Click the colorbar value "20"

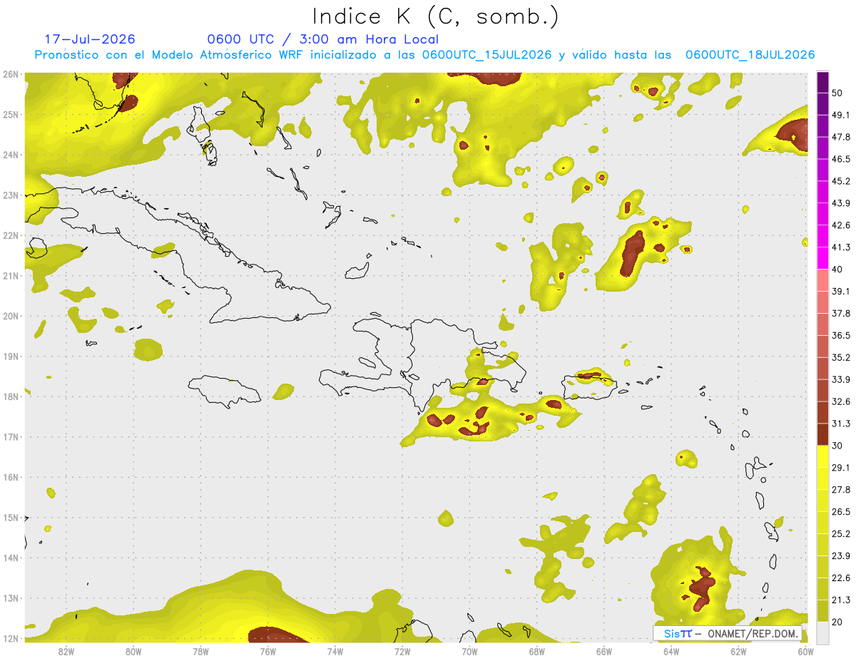coord(837,622)
